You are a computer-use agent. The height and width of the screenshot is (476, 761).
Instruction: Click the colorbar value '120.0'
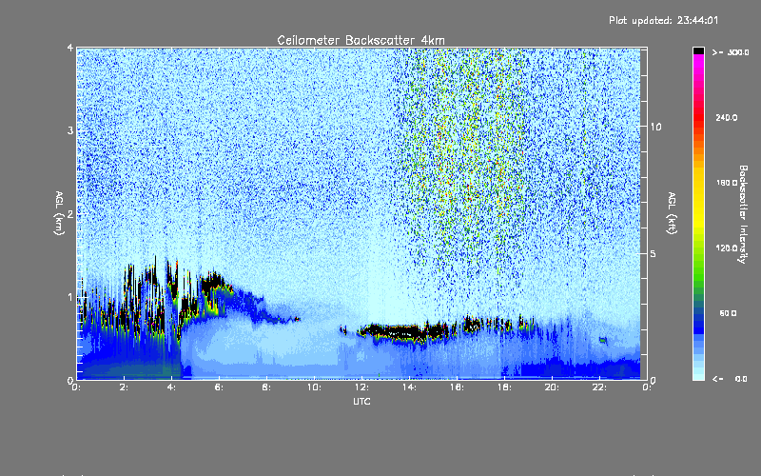(726, 248)
